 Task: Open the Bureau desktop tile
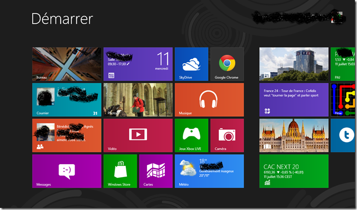click(67, 64)
